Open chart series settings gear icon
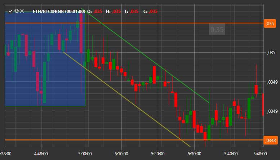Image resolution: width=280 pixels, height=160 pixels. pos(17,11)
